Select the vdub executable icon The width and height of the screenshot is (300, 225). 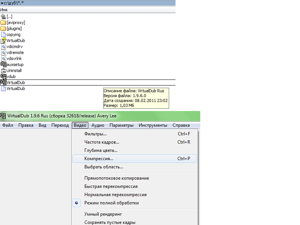pos(3,76)
